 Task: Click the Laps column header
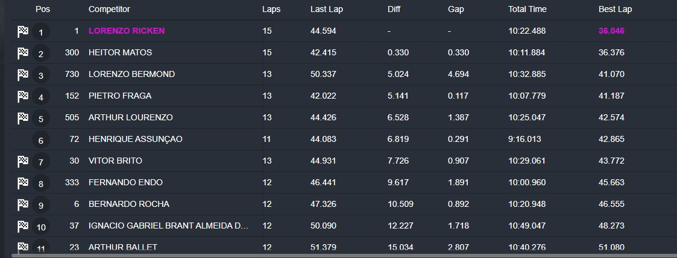[271, 9]
